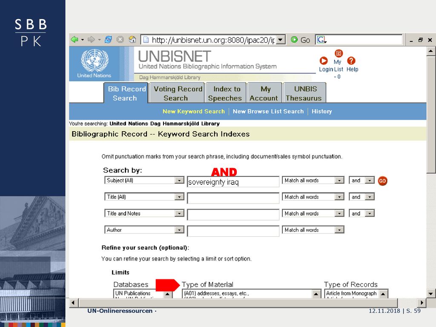Click the red Login arrow icon
Viewport: 436px width, 327px height.
(x=324, y=60)
